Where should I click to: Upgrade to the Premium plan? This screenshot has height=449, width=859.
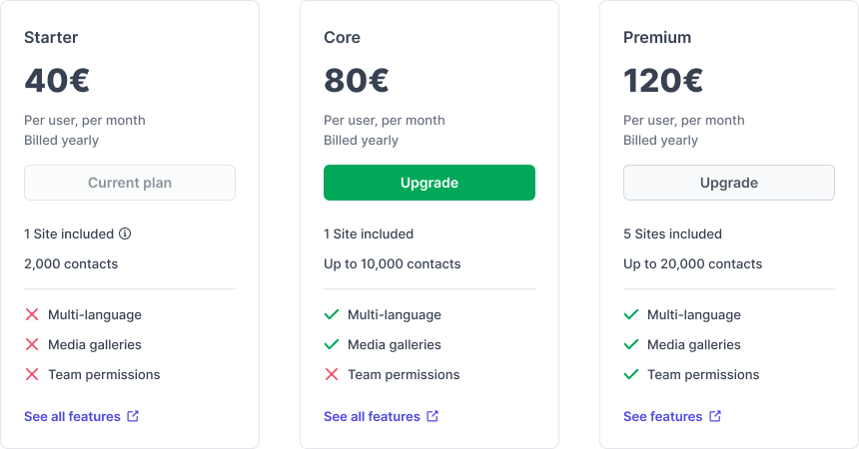coord(728,183)
